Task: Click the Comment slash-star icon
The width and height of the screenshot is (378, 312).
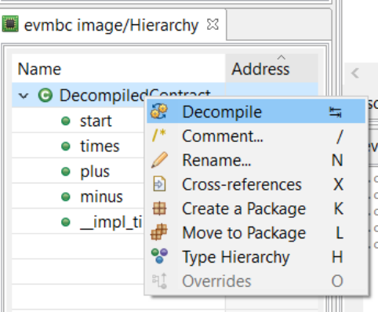Action: pos(159,136)
